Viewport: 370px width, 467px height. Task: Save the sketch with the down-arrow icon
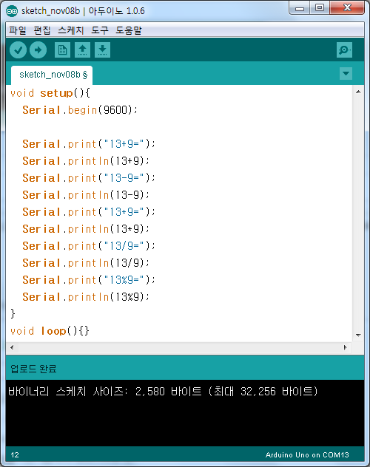pyautogui.click(x=102, y=50)
